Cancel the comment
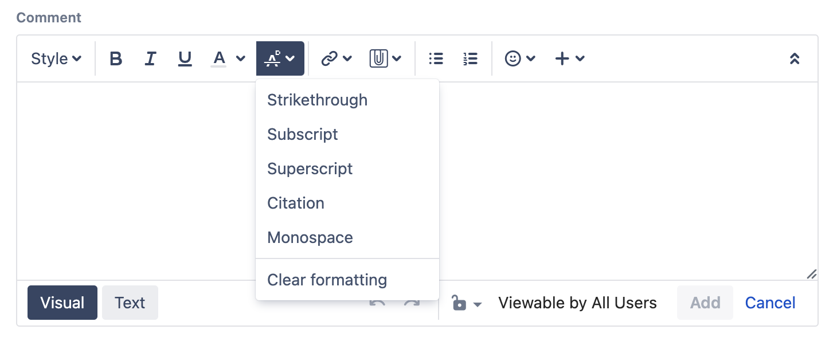 coord(770,303)
